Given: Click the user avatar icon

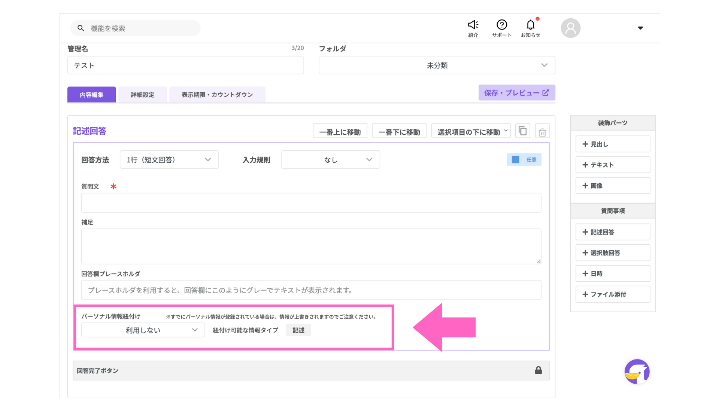Looking at the screenshot, I should tap(570, 28).
